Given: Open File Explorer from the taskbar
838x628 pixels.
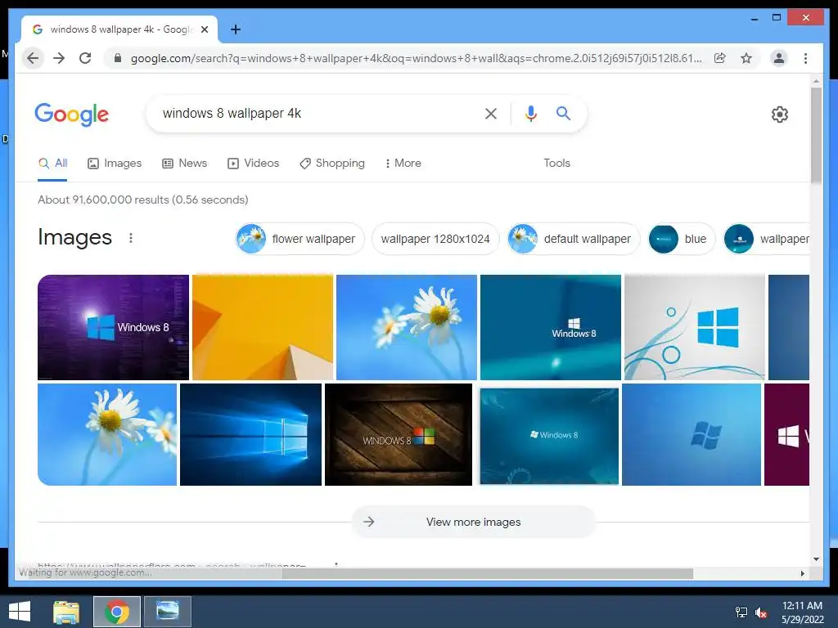Looking at the screenshot, I should [x=66, y=612].
